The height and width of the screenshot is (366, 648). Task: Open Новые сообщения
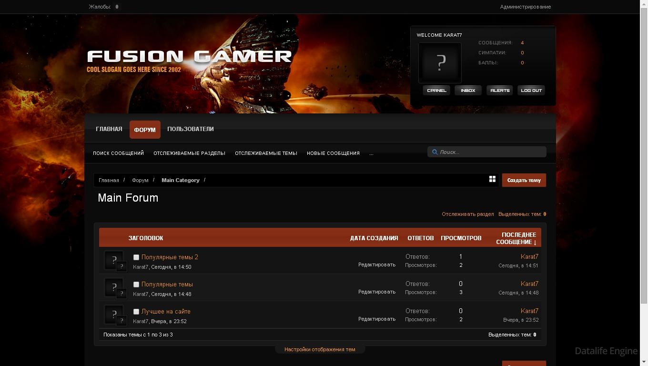pyautogui.click(x=333, y=153)
